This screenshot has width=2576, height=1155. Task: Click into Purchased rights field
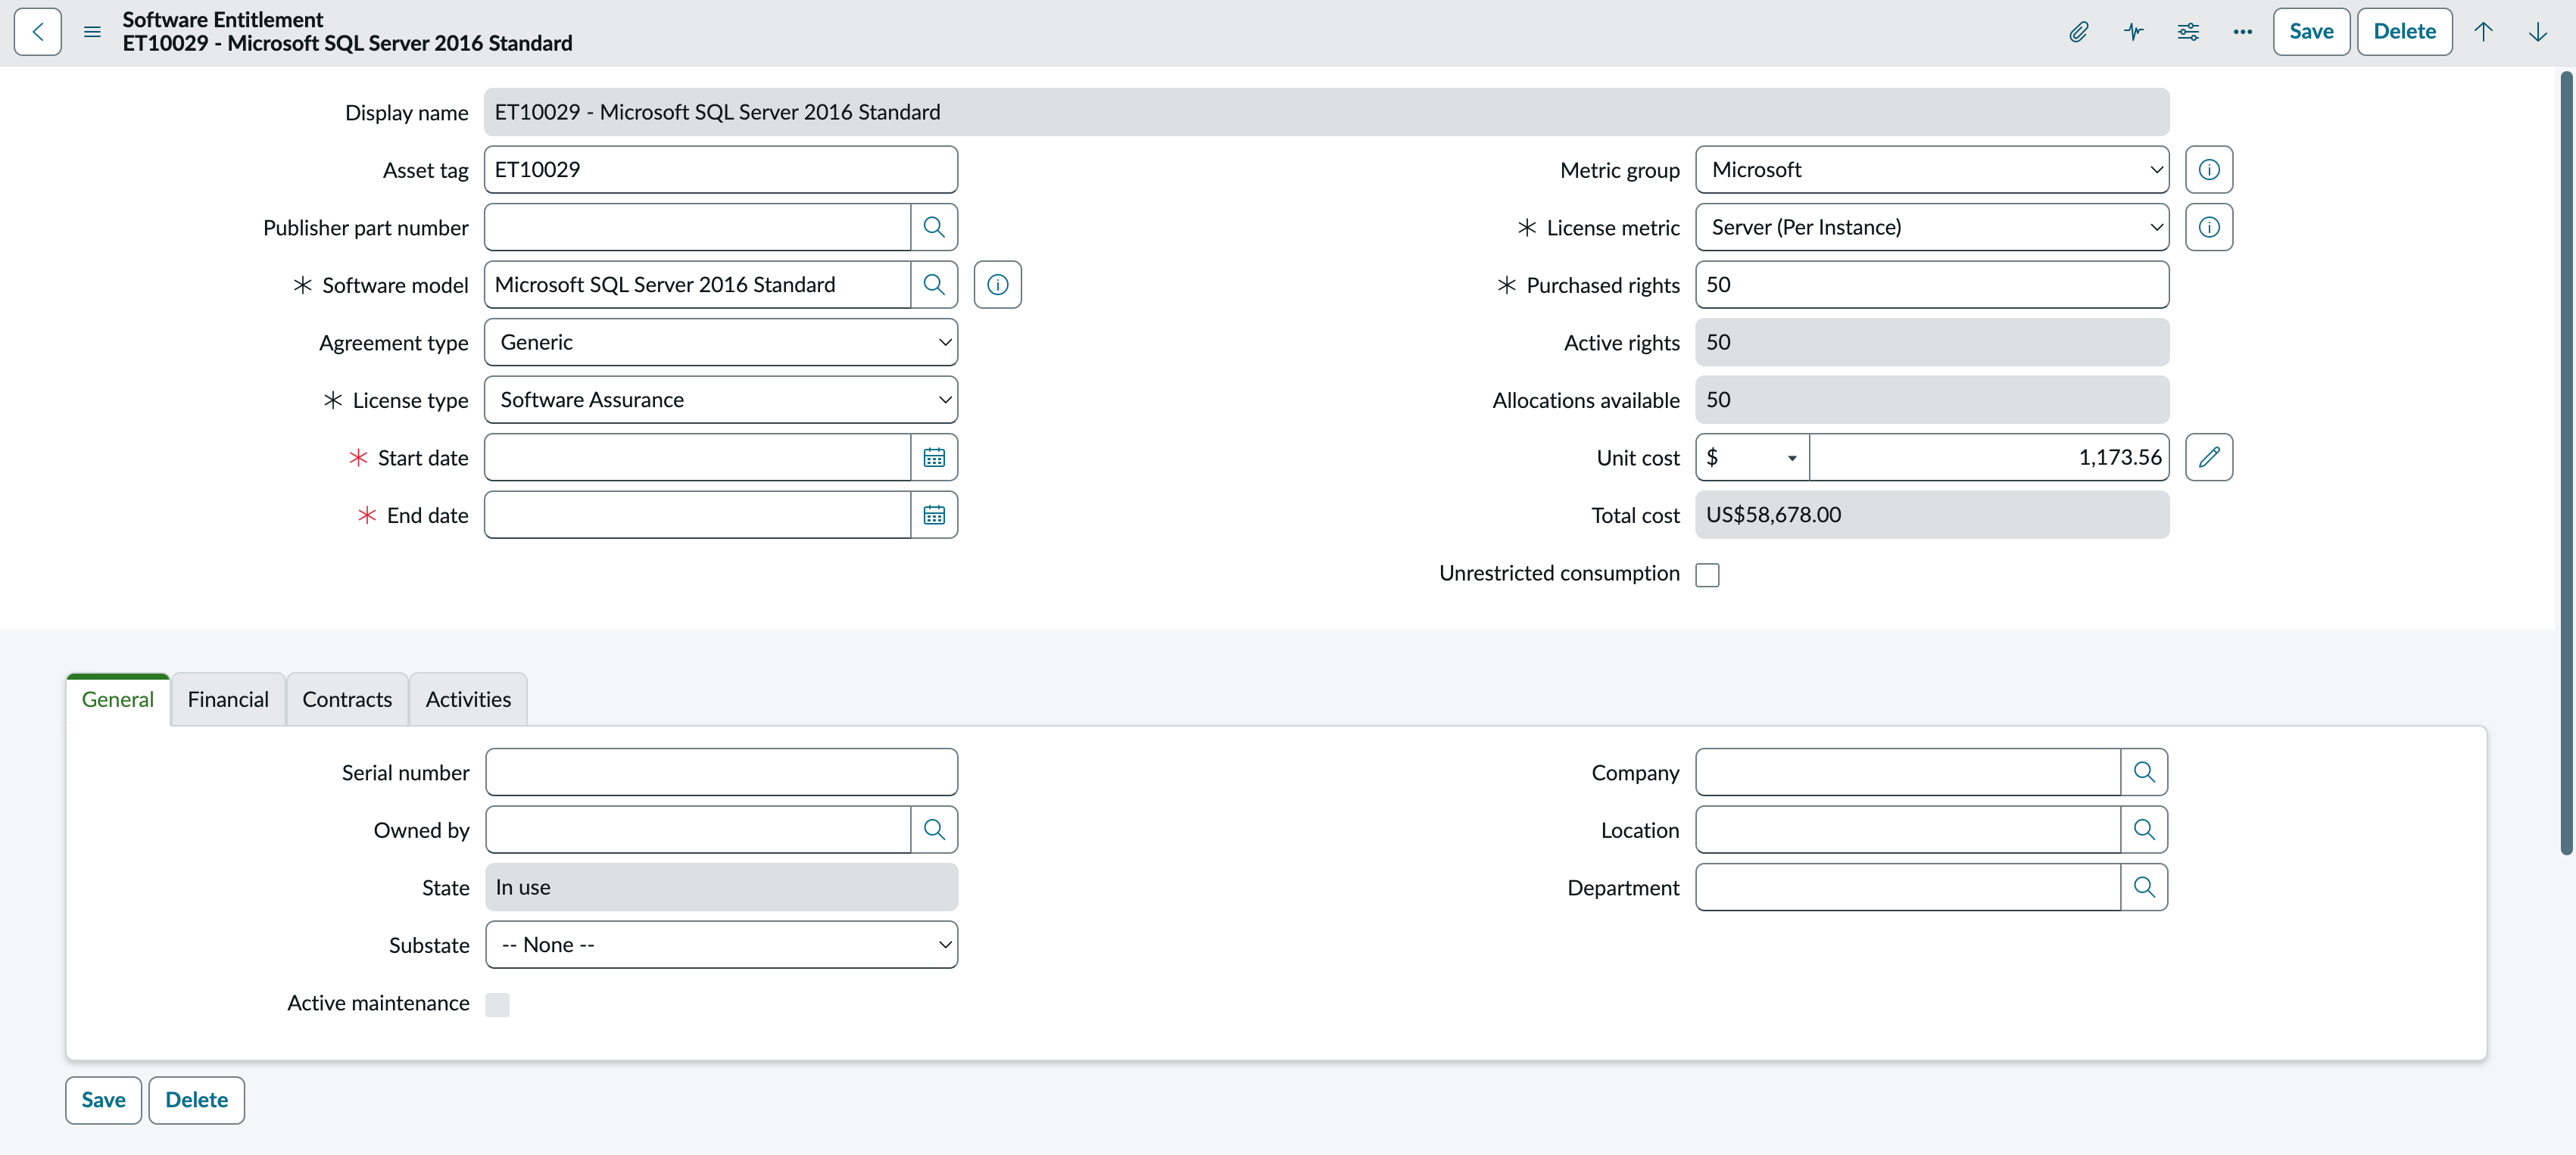(1932, 285)
